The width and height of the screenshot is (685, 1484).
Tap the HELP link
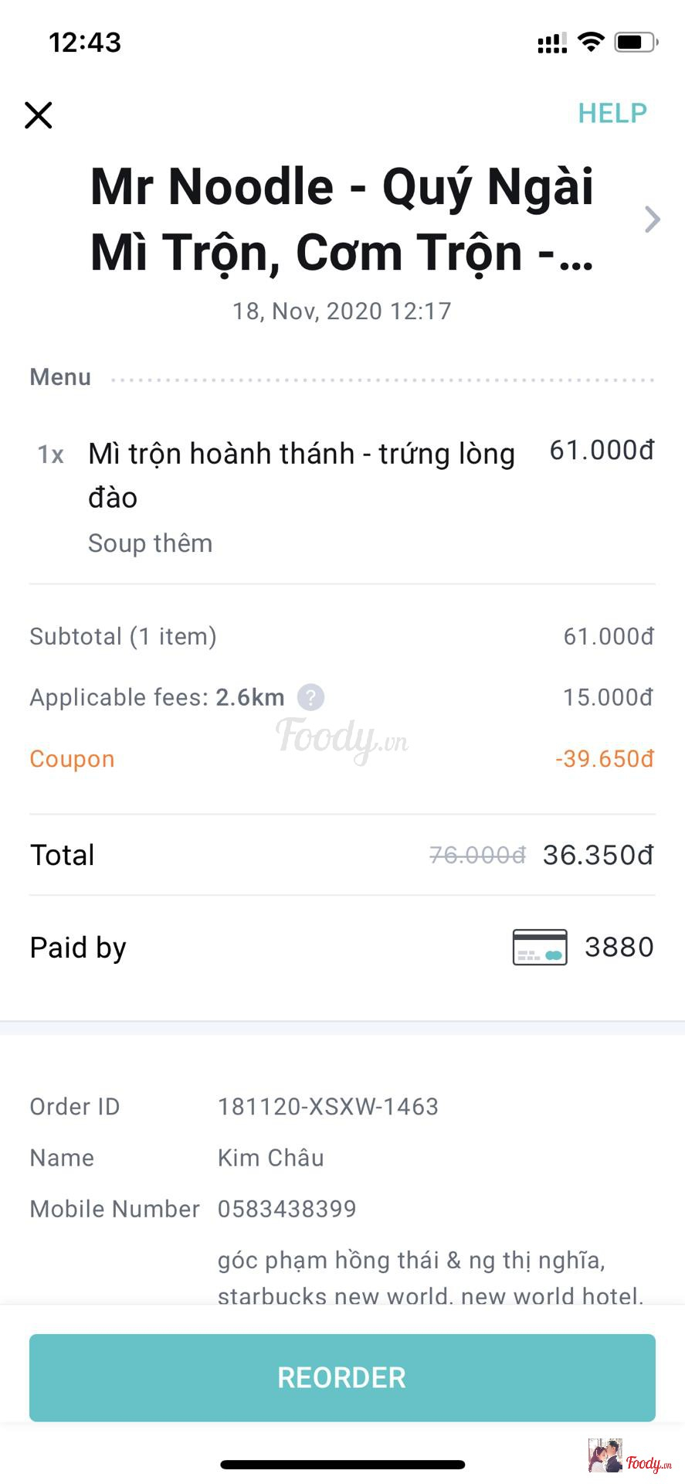612,114
